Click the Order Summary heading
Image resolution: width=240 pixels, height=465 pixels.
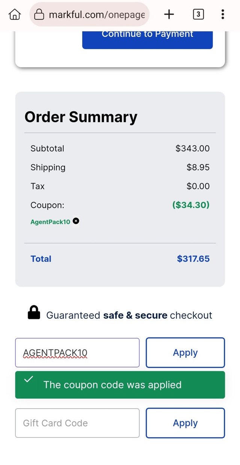pos(81,117)
